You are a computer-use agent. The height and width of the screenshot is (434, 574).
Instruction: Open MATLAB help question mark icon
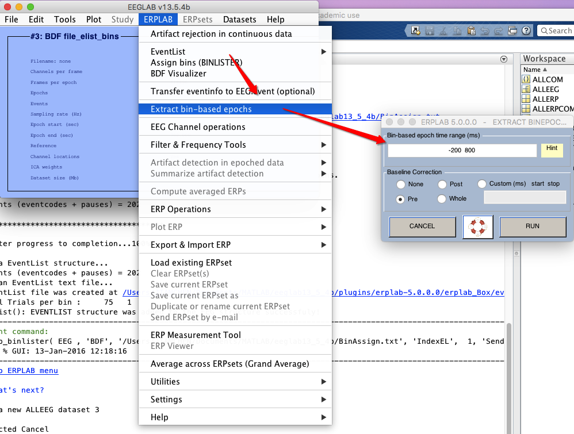point(526,30)
